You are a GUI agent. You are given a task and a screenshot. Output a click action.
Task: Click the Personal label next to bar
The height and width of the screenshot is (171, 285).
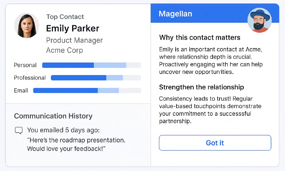pos(25,65)
